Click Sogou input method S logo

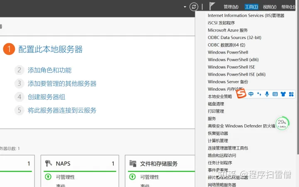tap(241, 93)
